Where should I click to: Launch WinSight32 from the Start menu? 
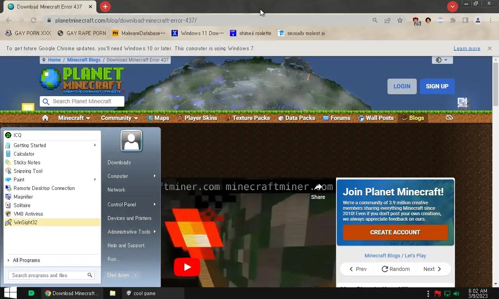coord(52,222)
